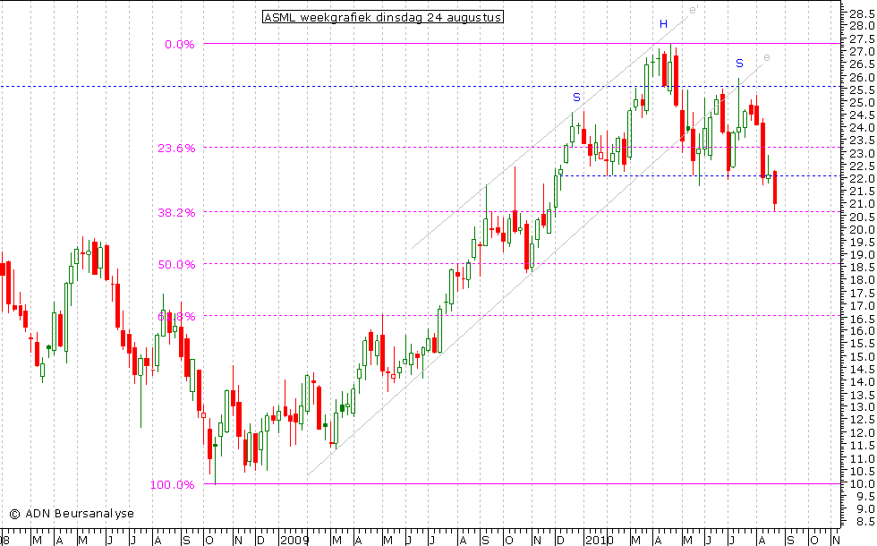This screenshot has width=877, height=546.
Task: Select price axis value '15.0'
Action: pos(862,356)
